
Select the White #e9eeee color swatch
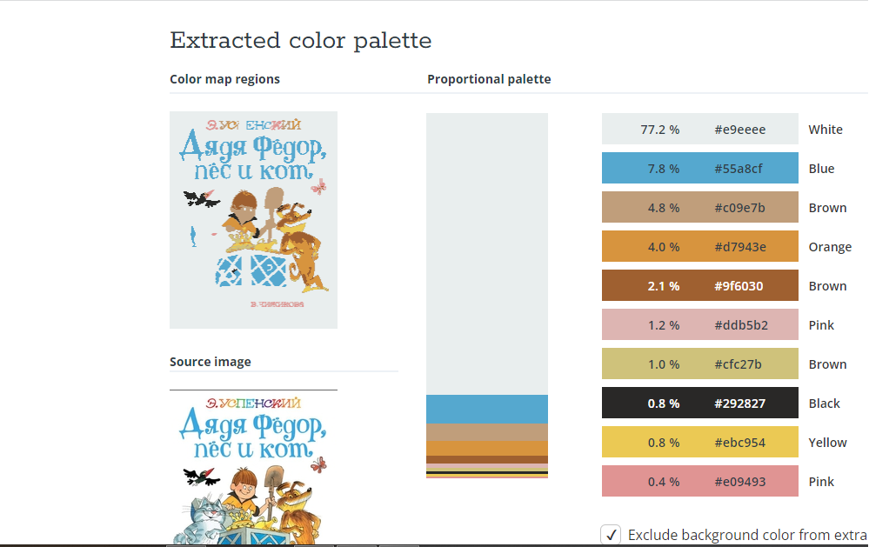[x=700, y=129]
